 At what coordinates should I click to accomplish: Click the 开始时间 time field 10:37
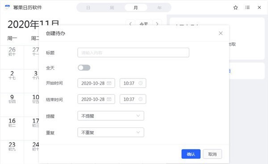click(133, 83)
